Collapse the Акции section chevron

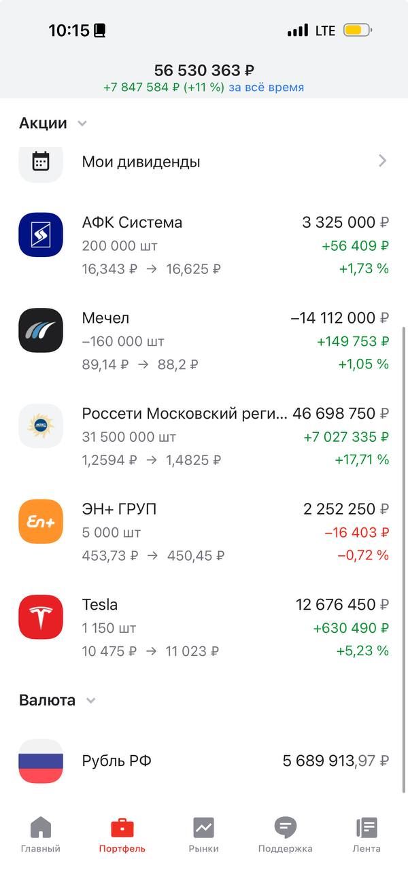(82, 124)
